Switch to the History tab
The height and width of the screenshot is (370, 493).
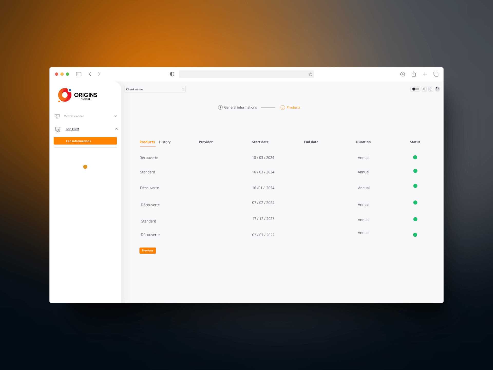(x=165, y=142)
